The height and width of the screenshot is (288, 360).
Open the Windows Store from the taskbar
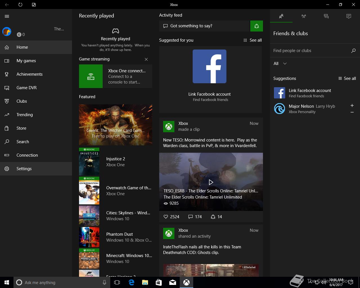[x=159, y=282]
